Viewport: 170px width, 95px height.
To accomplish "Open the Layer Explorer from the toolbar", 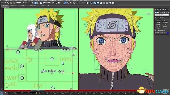I will (95, 3).
